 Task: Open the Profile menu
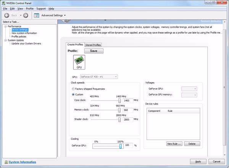[30, 9]
